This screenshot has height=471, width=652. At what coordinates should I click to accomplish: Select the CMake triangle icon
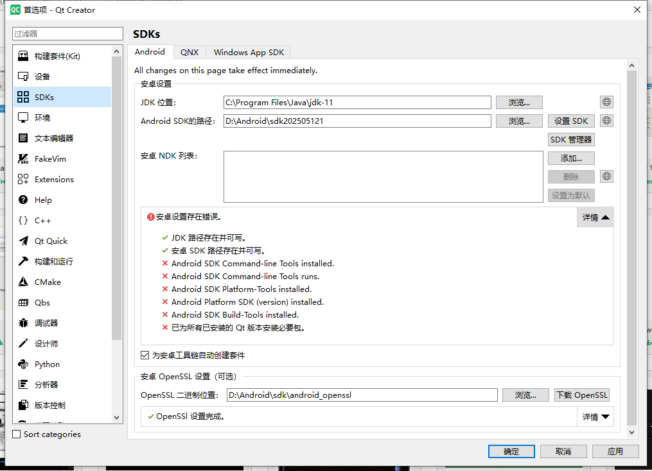23,282
